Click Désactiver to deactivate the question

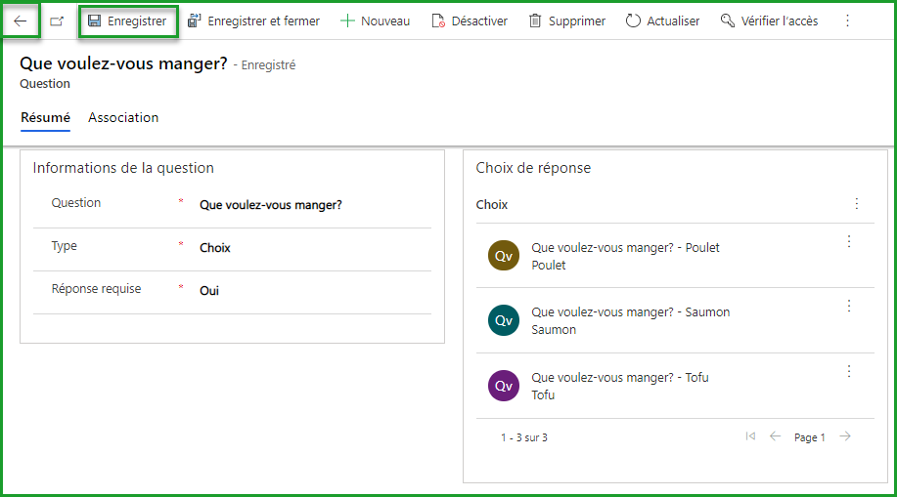470,21
